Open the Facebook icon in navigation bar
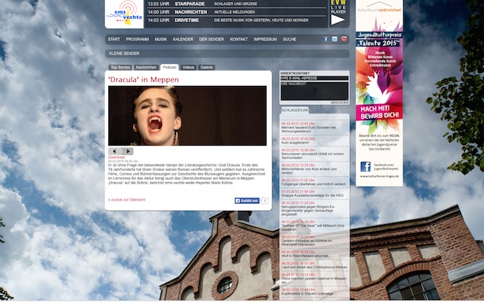 (325, 39)
